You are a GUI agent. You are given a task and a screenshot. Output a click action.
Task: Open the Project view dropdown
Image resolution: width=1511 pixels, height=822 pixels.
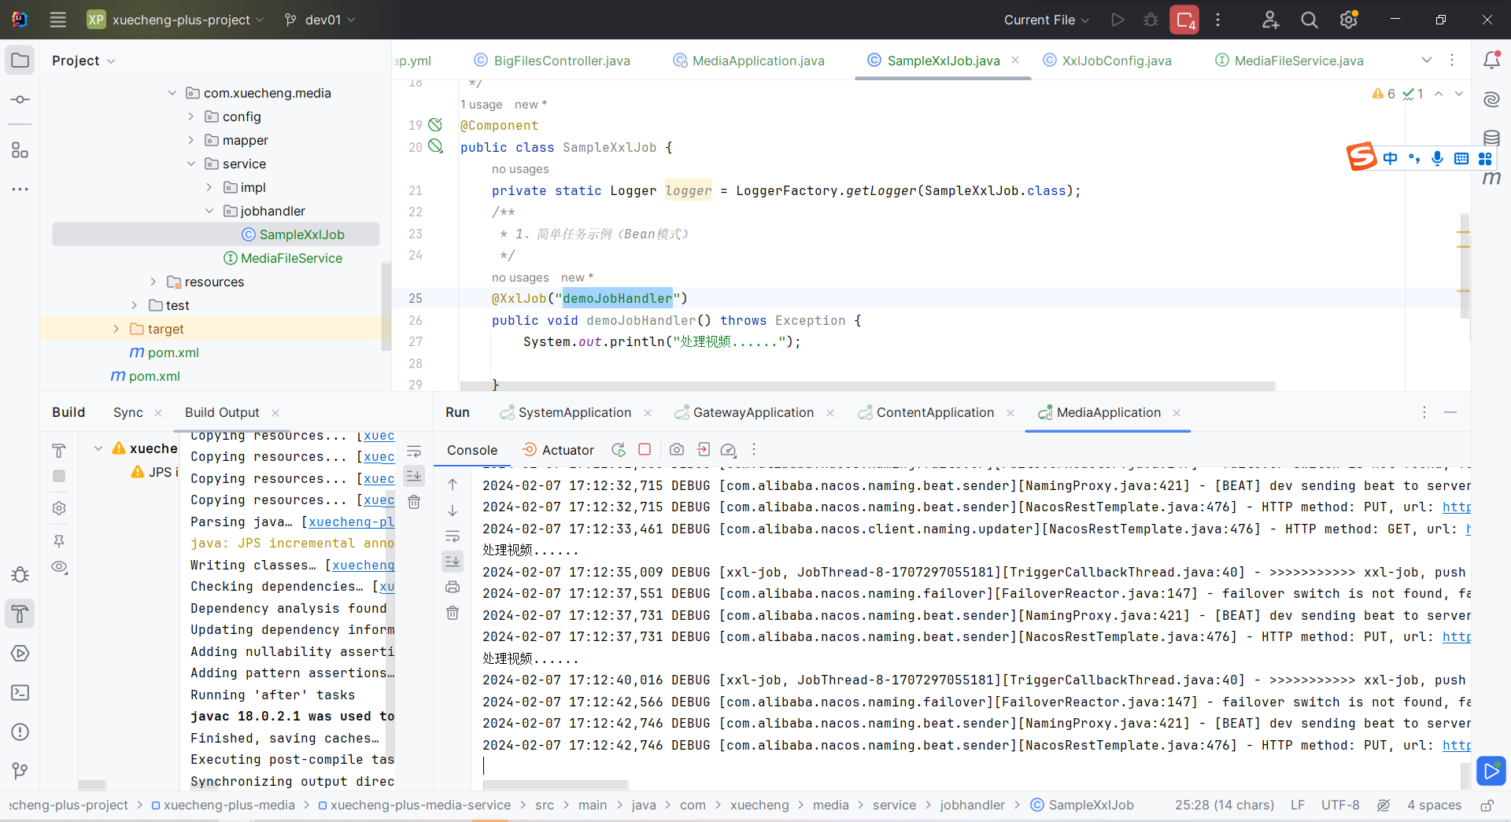[83, 61]
